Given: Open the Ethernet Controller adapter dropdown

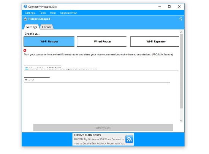Looking at the screenshot, I should 101,68.
